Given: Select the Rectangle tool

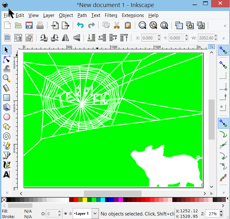Looking at the screenshot, I should point(7,98).
